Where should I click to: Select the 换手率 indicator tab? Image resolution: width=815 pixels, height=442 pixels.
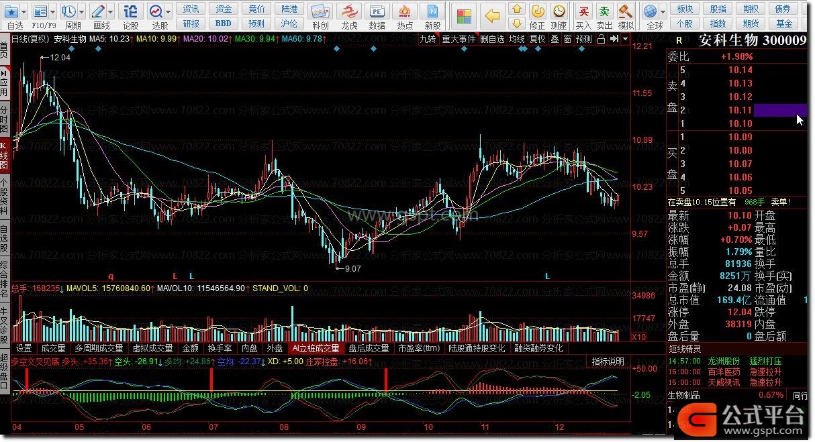[x=220, y=349]
